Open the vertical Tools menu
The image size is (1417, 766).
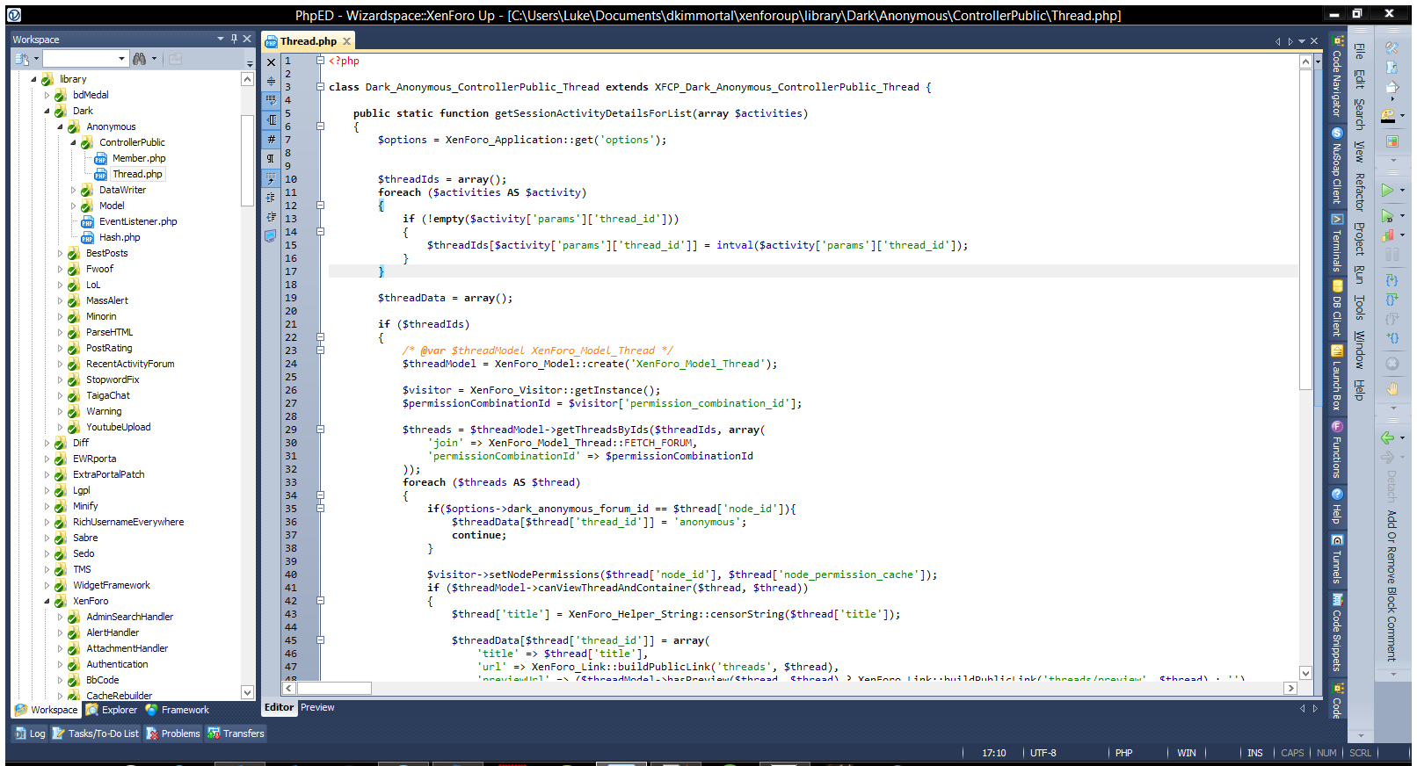1359,307
